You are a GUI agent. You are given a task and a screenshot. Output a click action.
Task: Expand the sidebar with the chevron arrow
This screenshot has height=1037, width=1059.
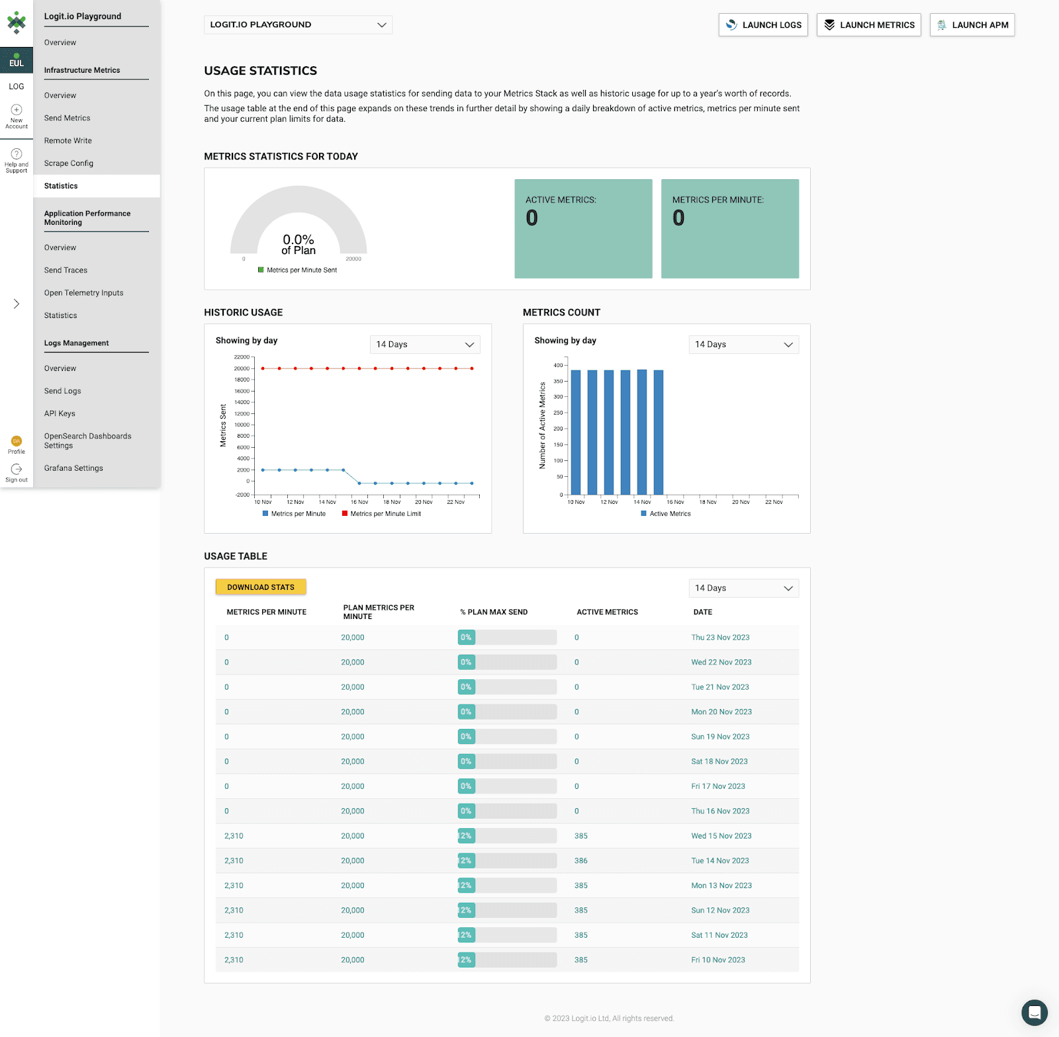16,304
